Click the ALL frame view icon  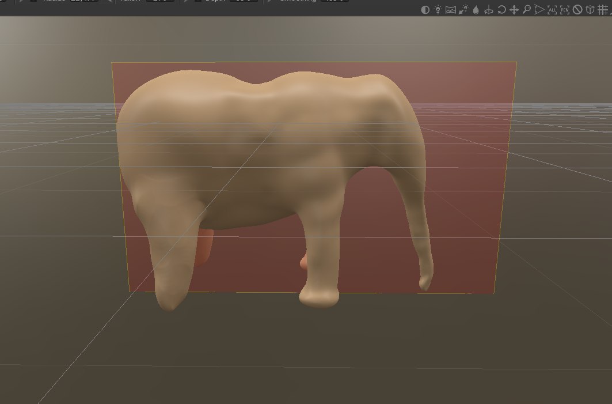552,10
